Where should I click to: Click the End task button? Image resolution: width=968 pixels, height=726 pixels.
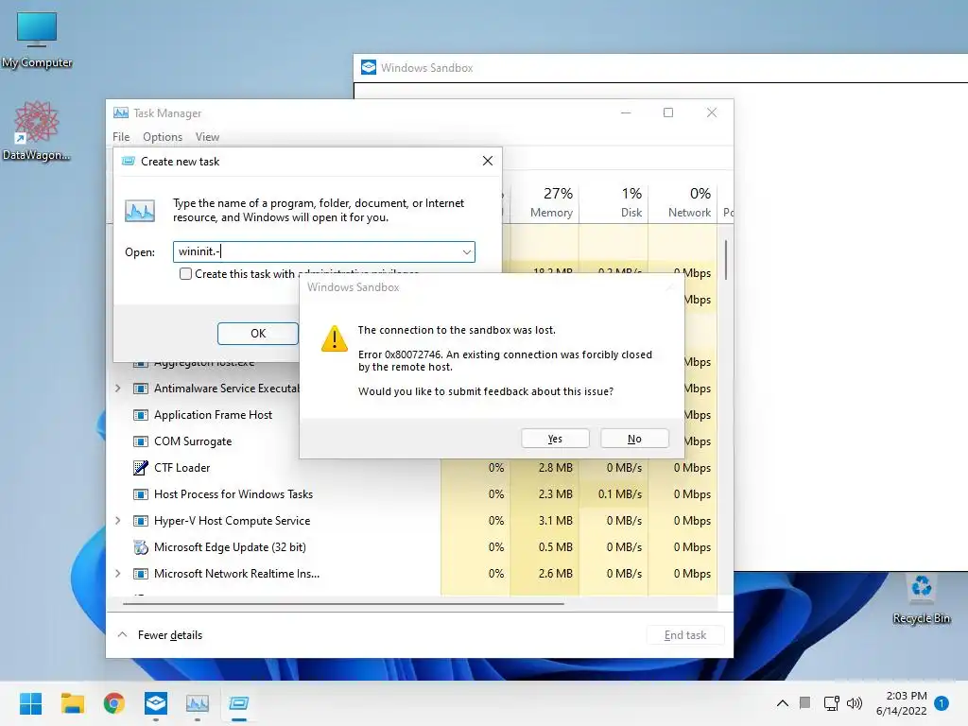[685, 635]
